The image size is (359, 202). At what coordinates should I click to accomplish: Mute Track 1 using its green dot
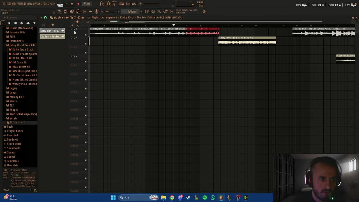pyautogui.click(x=86, y=35)
